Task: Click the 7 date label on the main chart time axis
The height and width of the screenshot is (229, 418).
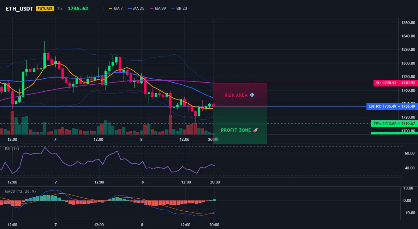Action: coord(55,139)
